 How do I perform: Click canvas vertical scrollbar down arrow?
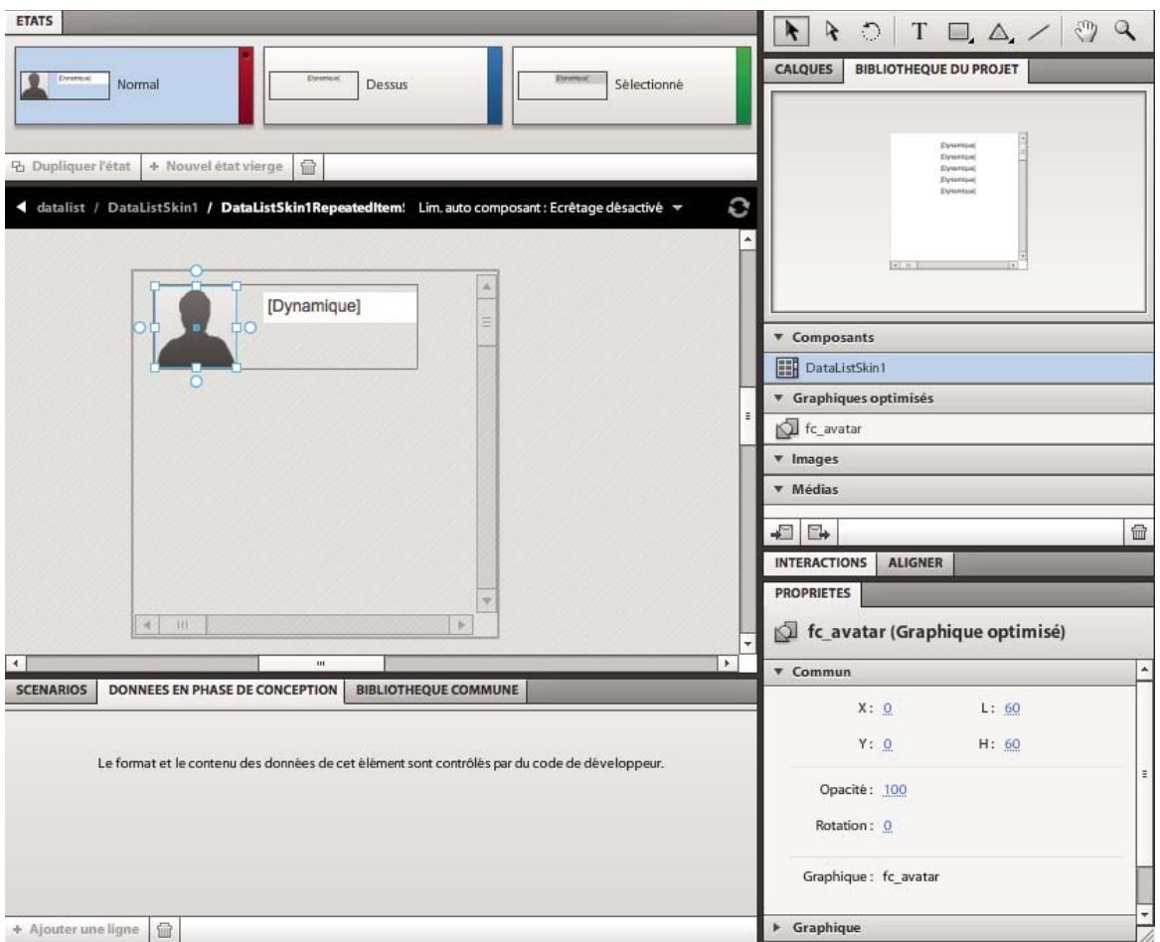click(x=747, y=643)
